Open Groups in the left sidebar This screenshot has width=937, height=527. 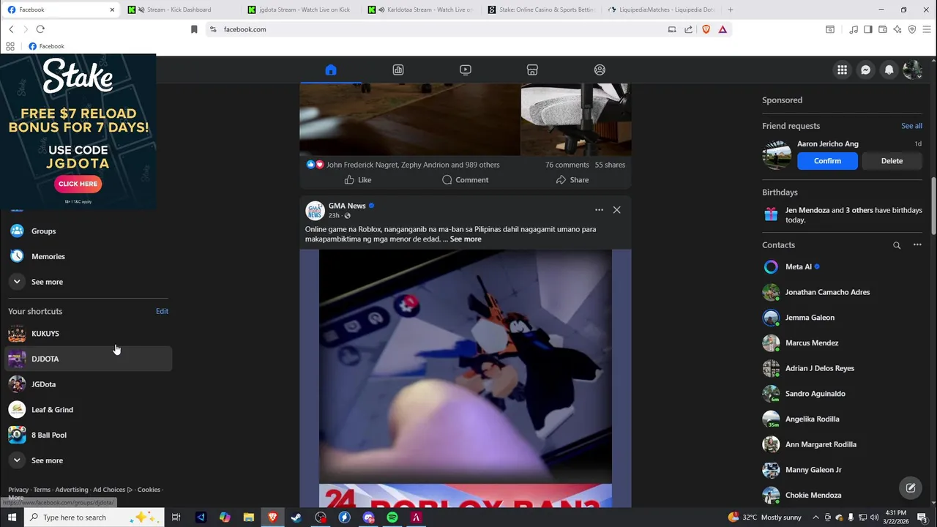(x=88, y=231)
